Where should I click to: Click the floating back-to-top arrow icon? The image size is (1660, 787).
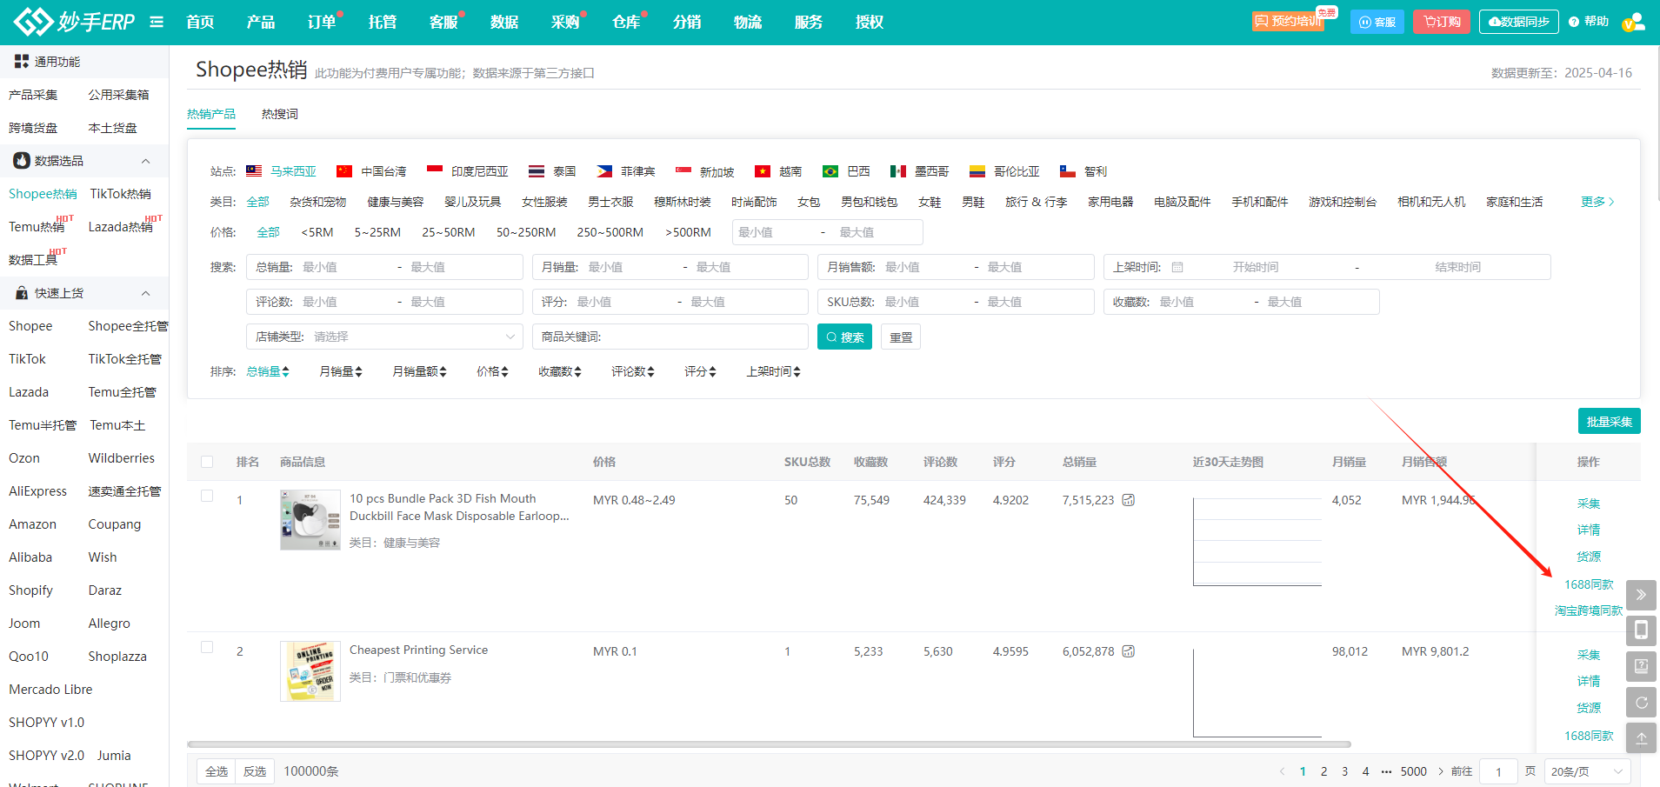point(1641,737)
